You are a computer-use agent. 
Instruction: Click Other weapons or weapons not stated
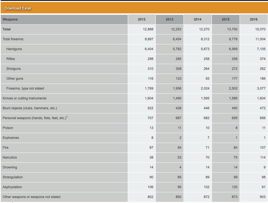tap(31, 197)
